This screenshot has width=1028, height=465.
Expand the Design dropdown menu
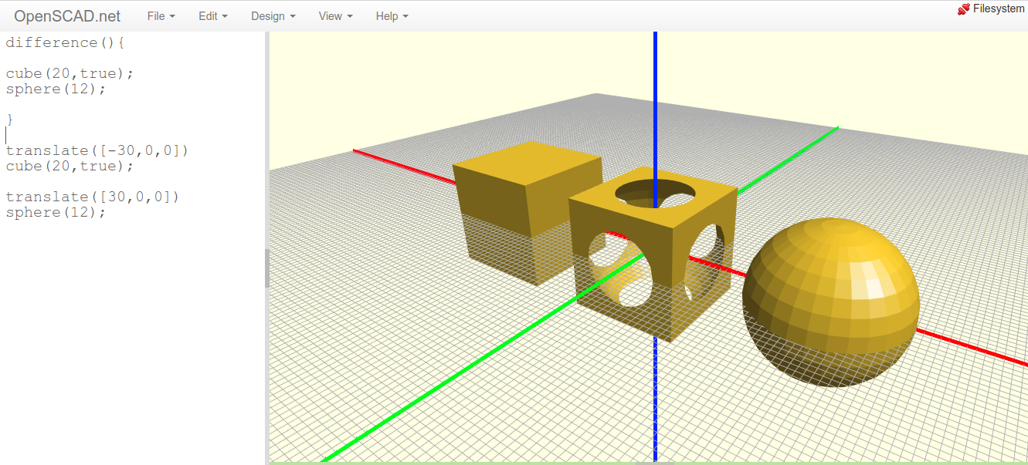click(273, 15)
